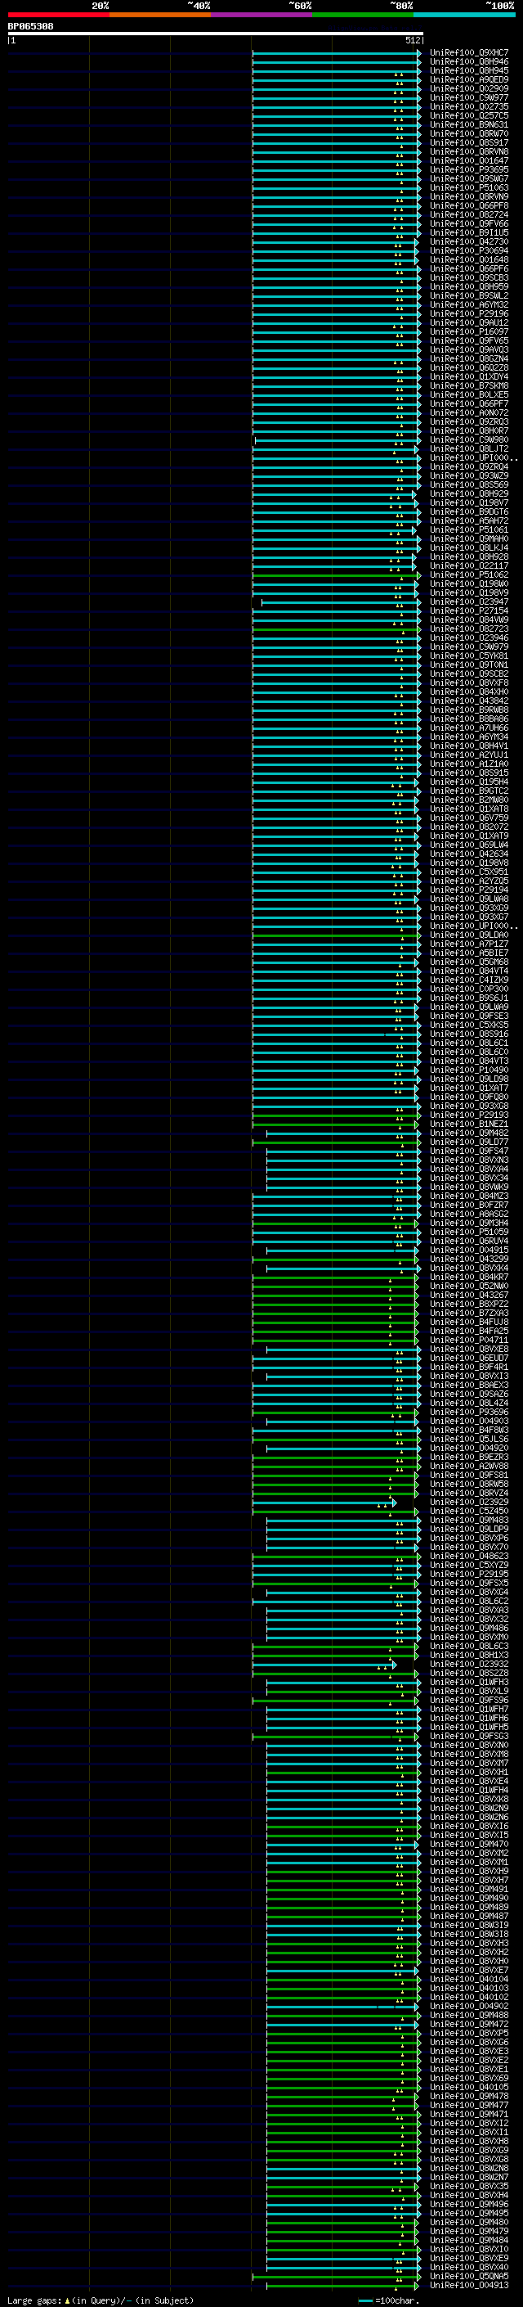Select the UniRef100_A6YM32 entry
The width and height of the screenshot is (523, 2307).
(x=469, y=304)
